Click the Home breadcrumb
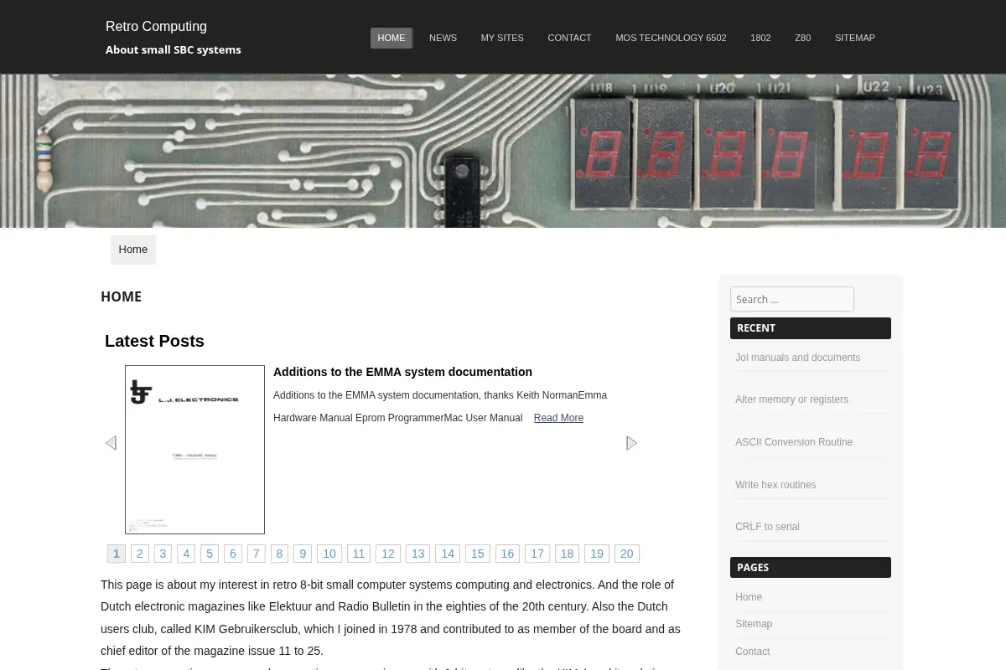Viewport: 1006px width, 670px height. [x=133, y=250]
